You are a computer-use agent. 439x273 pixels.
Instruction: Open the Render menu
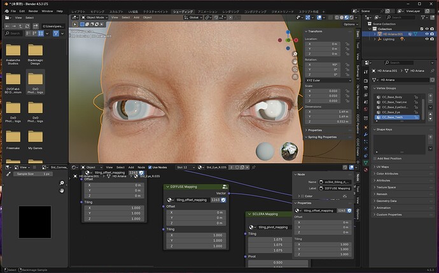coord(33,11)
